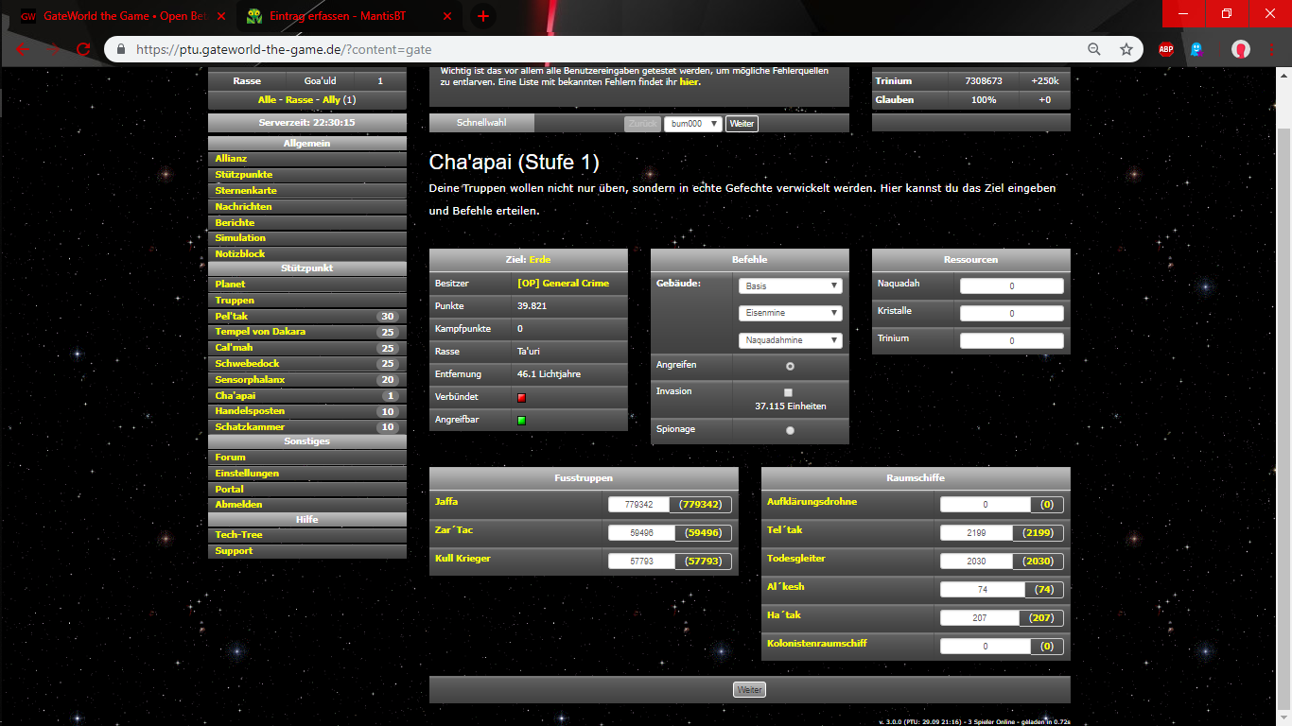The image size is (1292, 726).
Task: Select the Spionage radio button
Action: pos(790,430)
